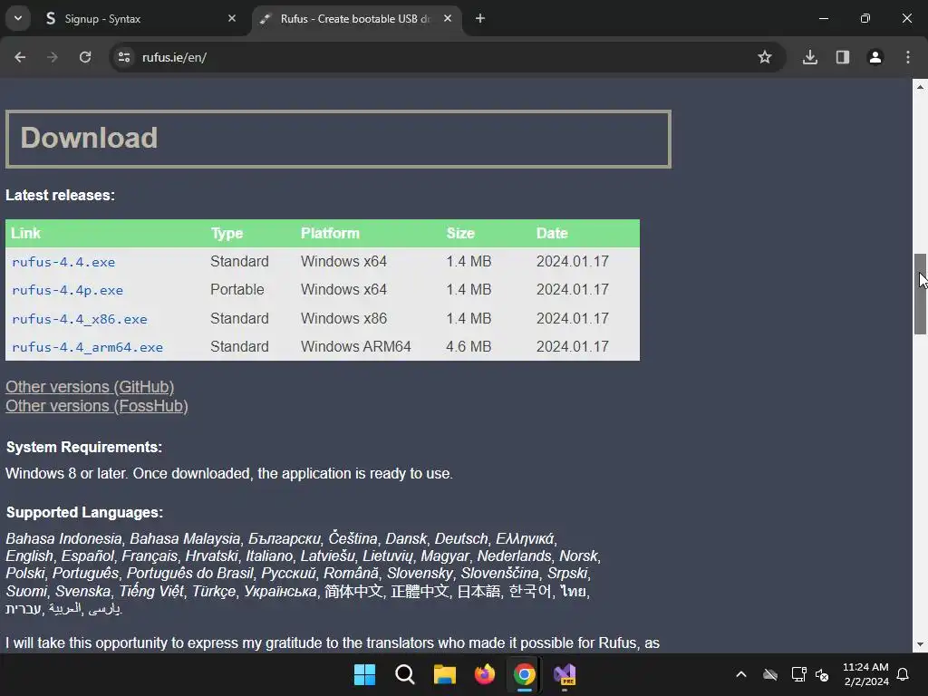The image size is (928, 696).
Task: Download rufus-4.4.exe
Action: (63, 262)
